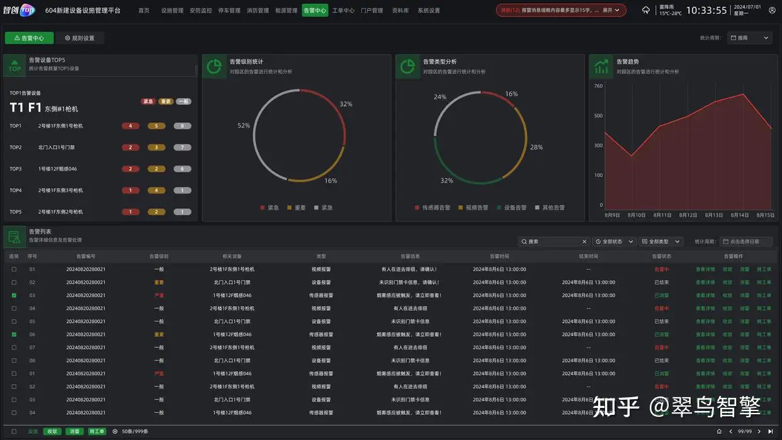Switch to the 规则设置 tab

point(80,38)
